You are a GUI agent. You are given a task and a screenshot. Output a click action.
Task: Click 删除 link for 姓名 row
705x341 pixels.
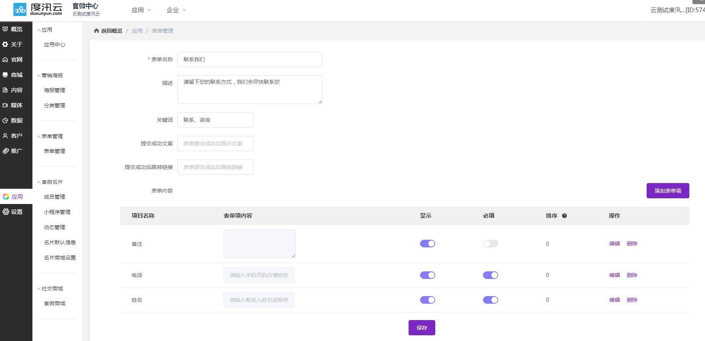click(x=632, y=300)
